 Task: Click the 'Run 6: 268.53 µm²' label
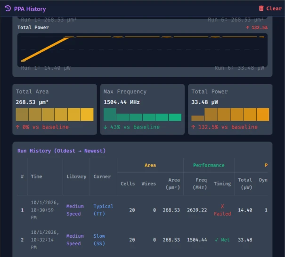236,20
